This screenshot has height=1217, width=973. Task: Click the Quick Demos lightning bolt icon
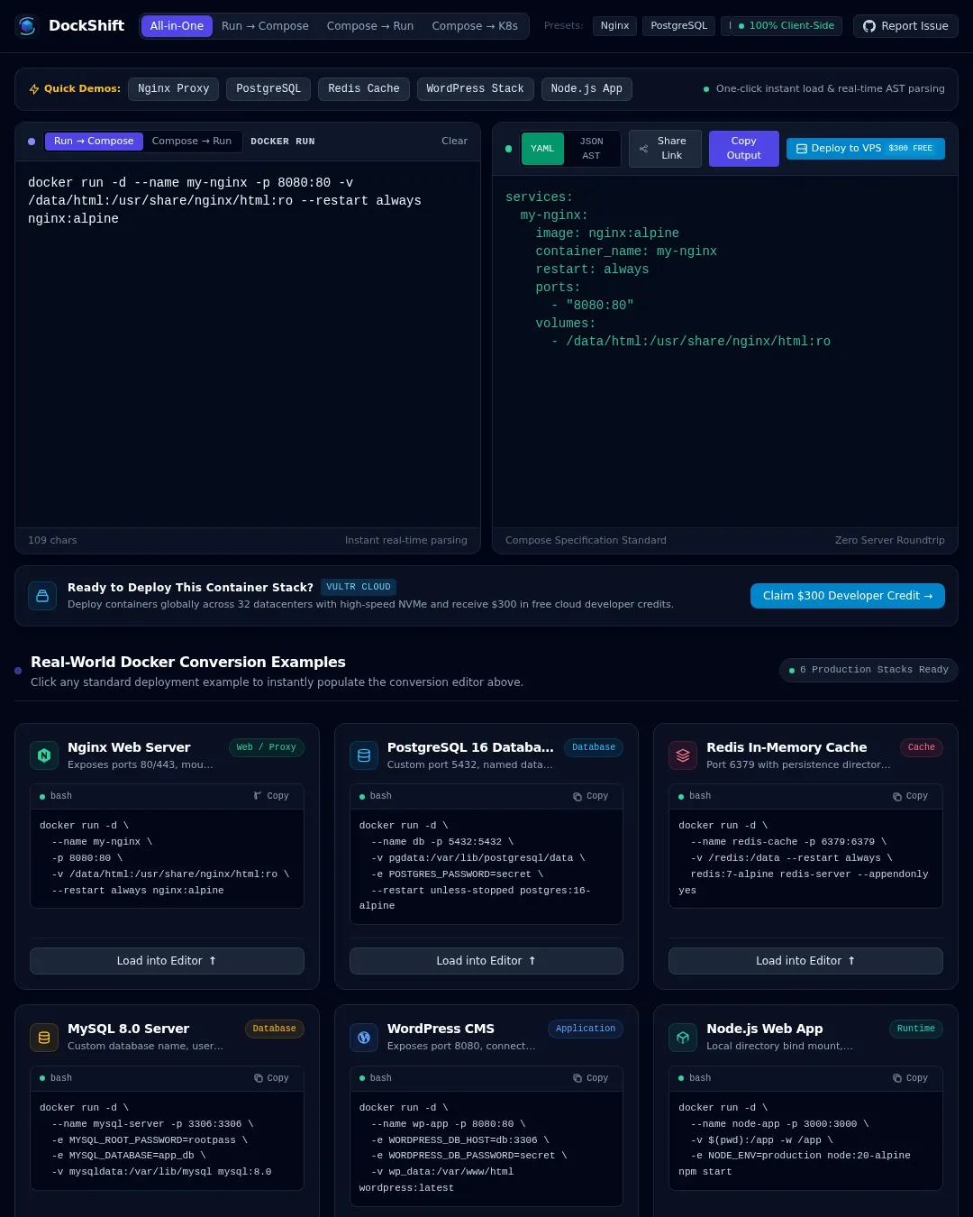tap(34, 89)
